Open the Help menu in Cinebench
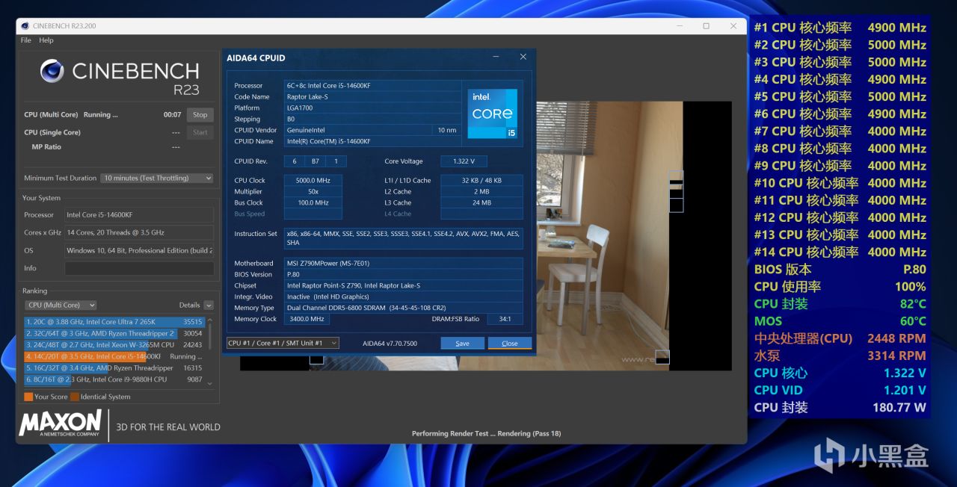The width and height of the screenshot is (957, 487). [46, 40]
